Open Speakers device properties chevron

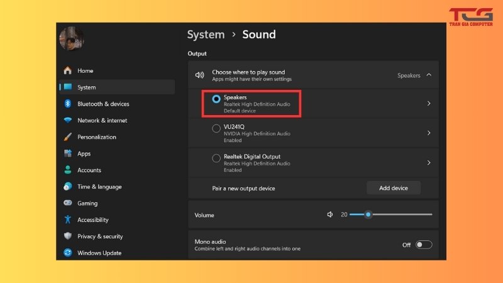click(x=429, y=103)
